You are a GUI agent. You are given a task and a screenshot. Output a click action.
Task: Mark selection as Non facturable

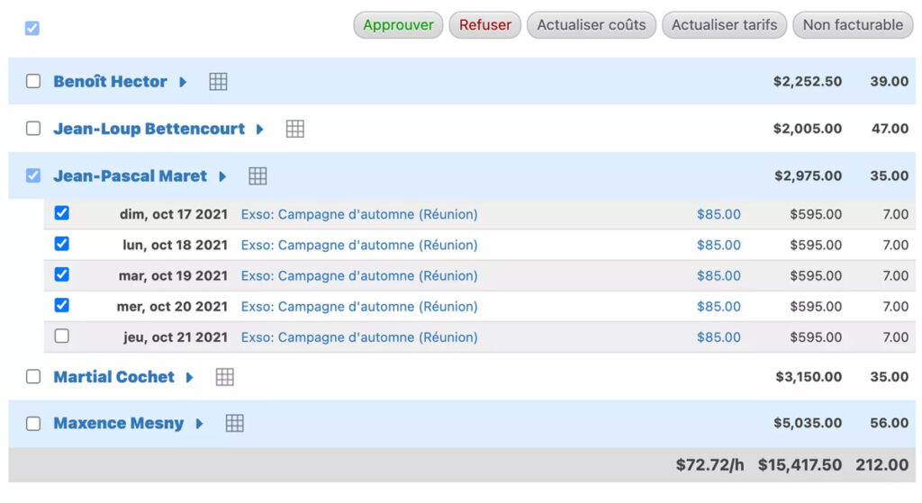(852, 25)
